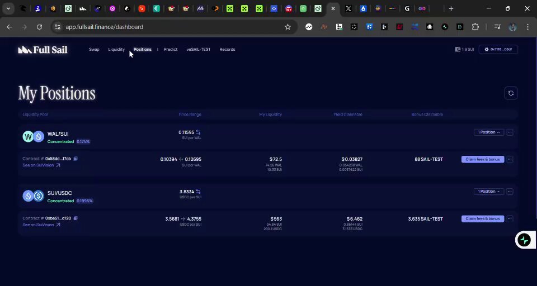Click the 1.9 SUI wallet balance
This screenshot has height=286, width=537.
[x=464, y=49]
